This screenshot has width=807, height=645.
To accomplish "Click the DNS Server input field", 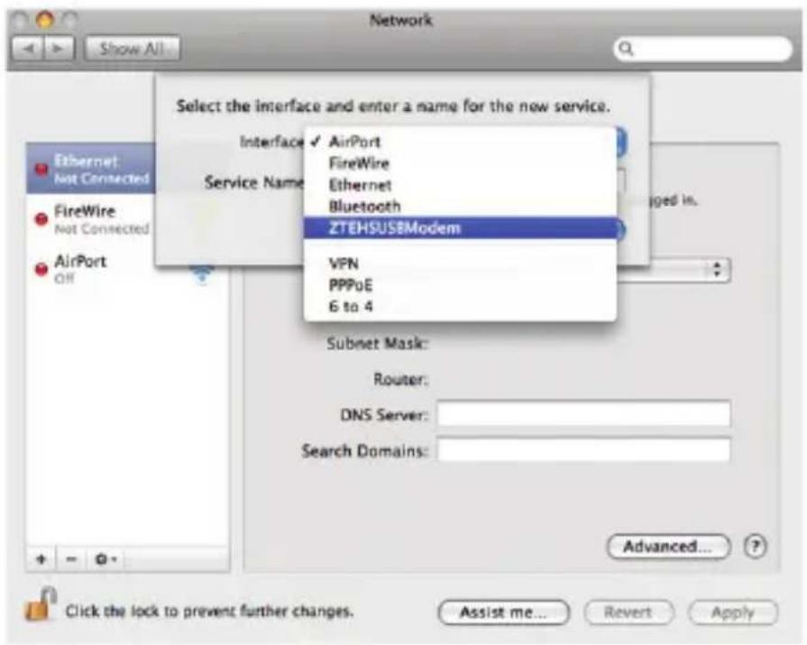I will (x=583, y=414).
